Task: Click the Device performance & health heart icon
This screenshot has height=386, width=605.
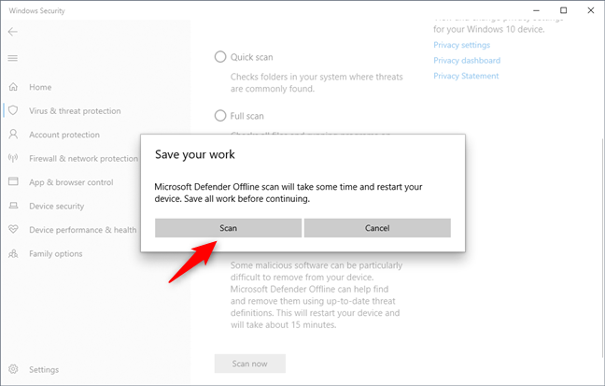Action: 13,230
